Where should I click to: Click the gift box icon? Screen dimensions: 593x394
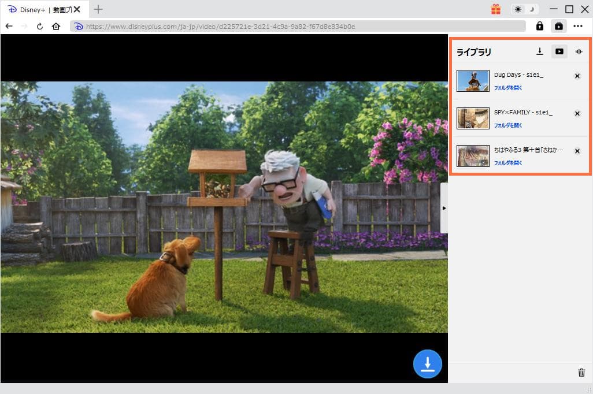pyautogui.click(x=496, y=9)
